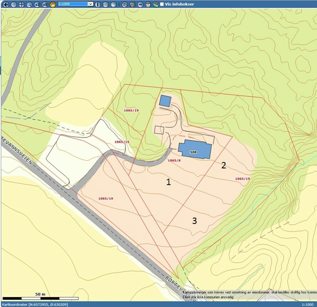This screenshot has height=307, width=317.
Task: Zoom in with the x5 button
Action: click(x=45, y=4)
